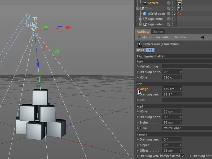Click keyframe dot next to Basis Höhe
Screen dimensions: 212x159
coord(138,77)
